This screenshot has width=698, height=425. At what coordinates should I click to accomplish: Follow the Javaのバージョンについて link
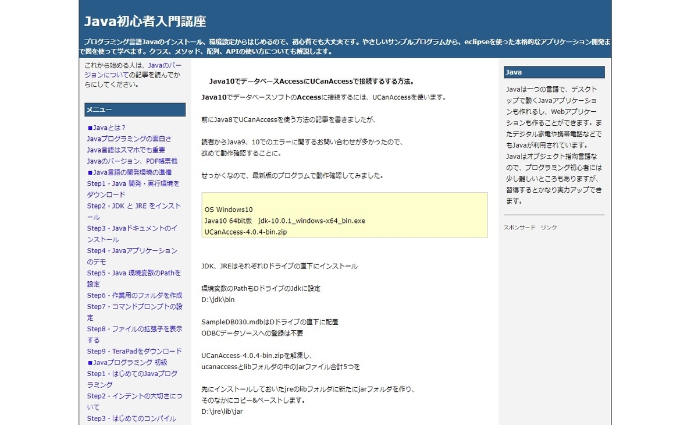point(133,70)
